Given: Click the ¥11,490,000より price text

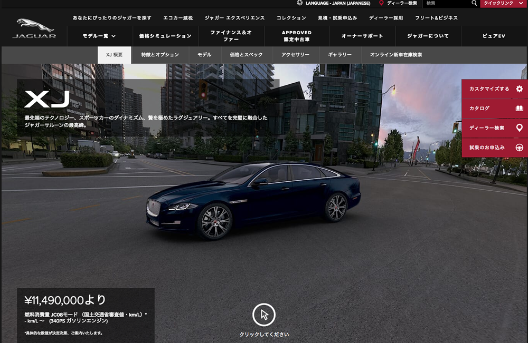Looking at the screenshot, I should point(65,300).
